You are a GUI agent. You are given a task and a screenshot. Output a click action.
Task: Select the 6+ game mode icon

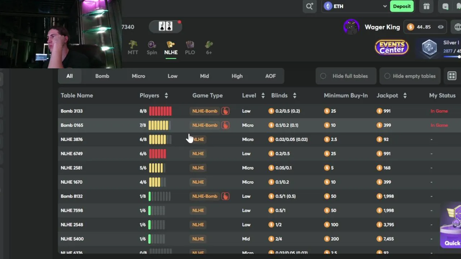pos(209,48)
